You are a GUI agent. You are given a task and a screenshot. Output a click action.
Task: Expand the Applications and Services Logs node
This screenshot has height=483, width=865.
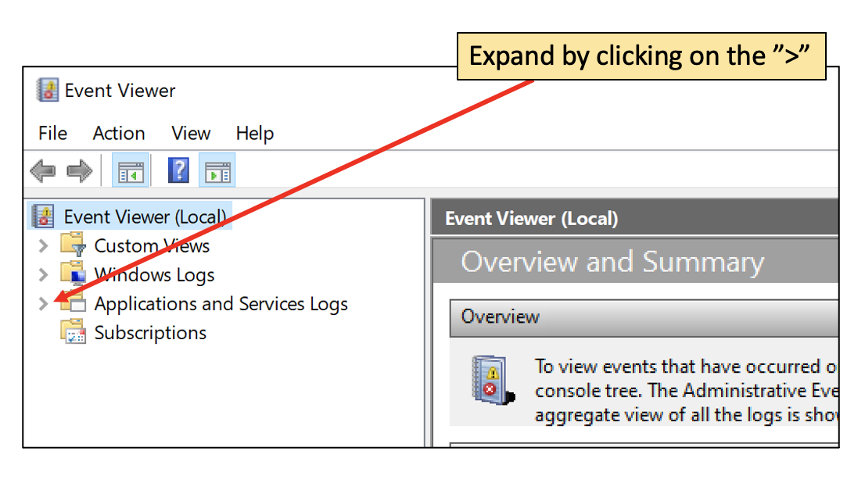(43, 303)
